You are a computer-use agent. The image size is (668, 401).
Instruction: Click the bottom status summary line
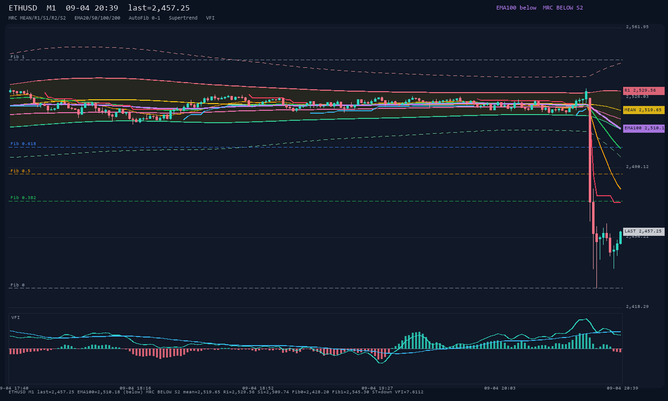(x=216, y=392)
